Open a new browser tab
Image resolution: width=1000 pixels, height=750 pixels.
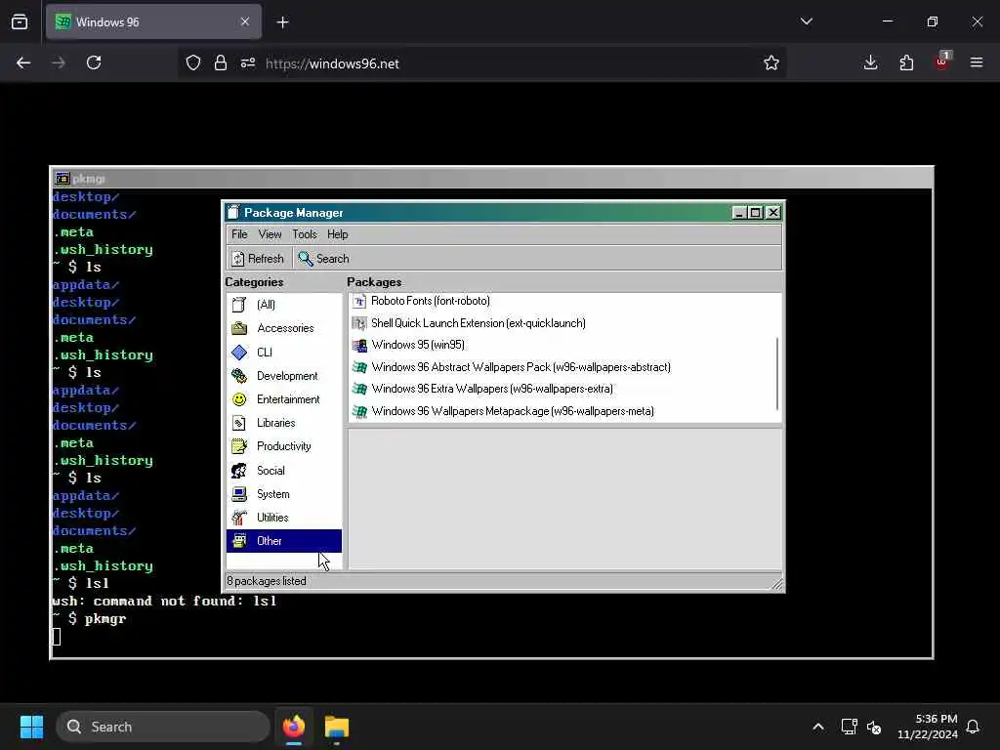282,22
